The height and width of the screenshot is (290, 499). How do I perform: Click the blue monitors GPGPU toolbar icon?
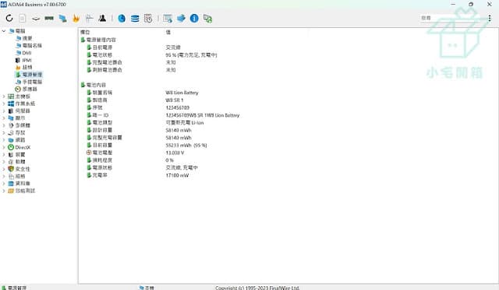click(62, 19)
